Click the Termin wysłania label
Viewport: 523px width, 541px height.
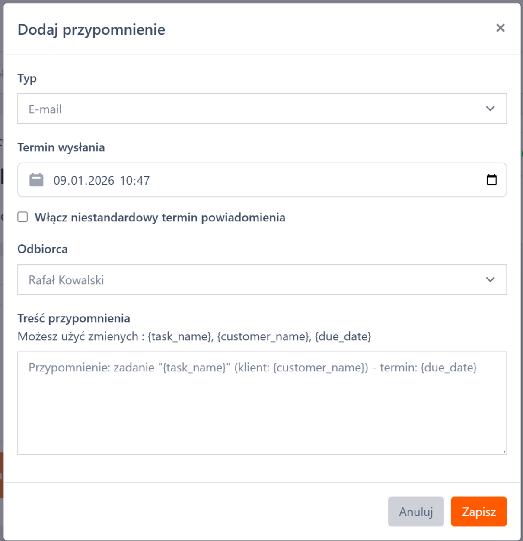[61, 147]
